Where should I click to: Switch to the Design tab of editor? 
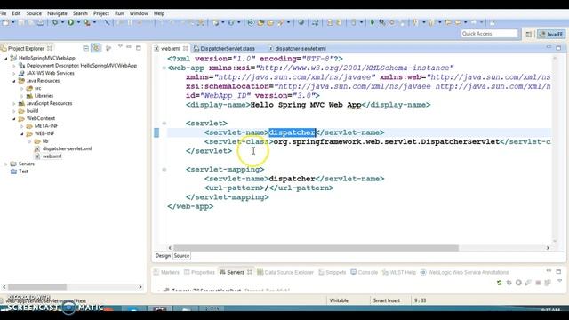(163, 256)
